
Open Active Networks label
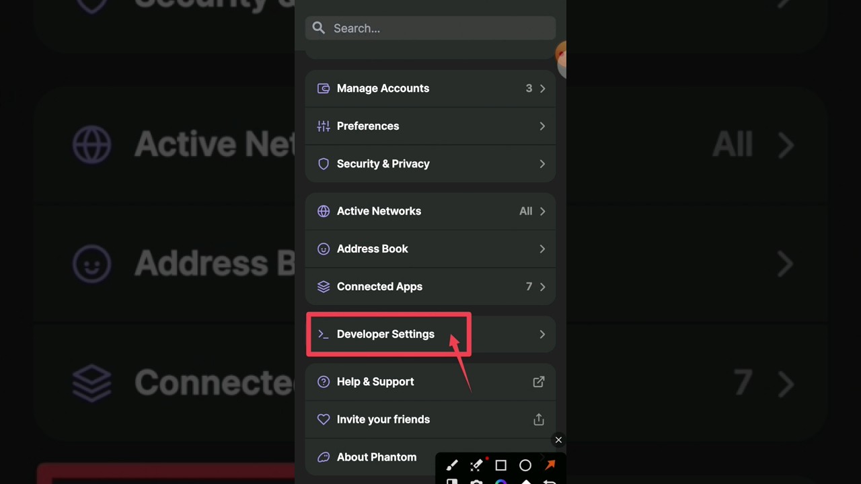click(x=379, y=211)
